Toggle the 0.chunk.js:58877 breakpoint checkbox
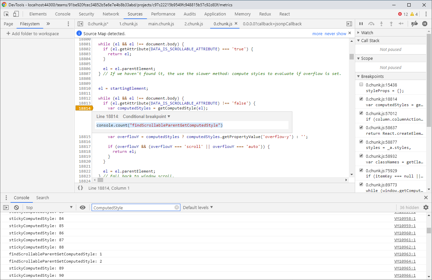Image resolution: width=432 pixels, height=280 pixels. [x=361, y=142]
